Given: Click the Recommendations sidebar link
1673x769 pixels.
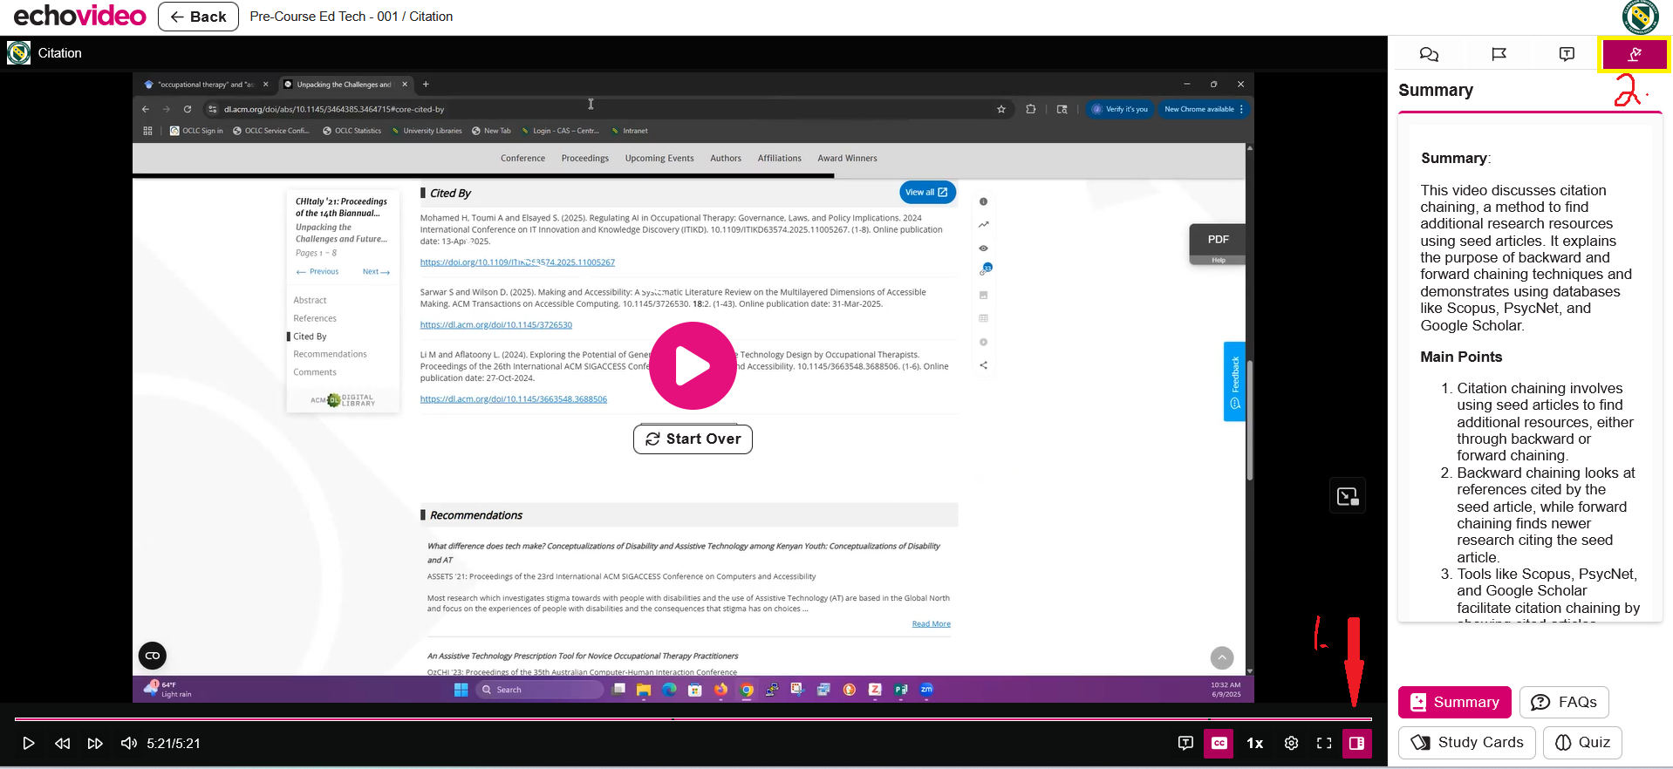Looking at the screenshot, I should (330, 354).
